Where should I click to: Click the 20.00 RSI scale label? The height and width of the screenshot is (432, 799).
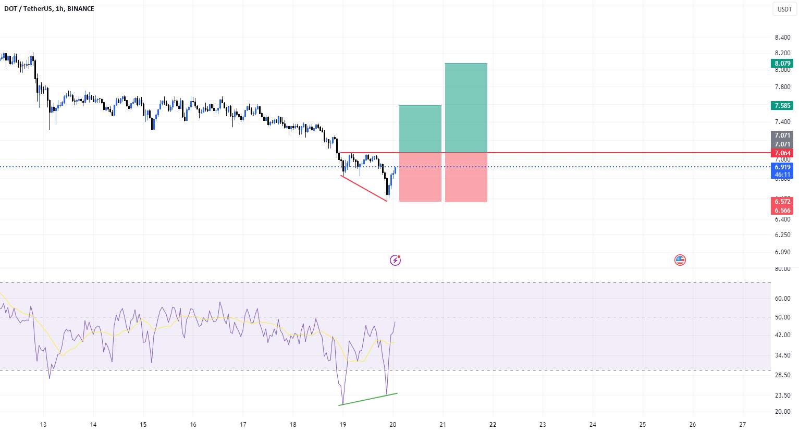782,412
